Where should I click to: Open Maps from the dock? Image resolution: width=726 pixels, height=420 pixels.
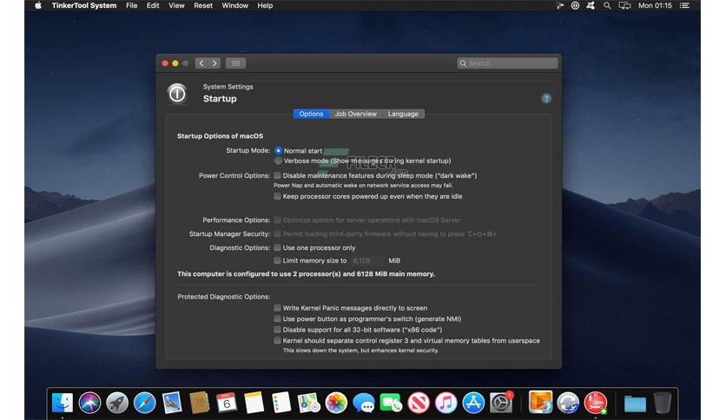click(x=309, y=403)
